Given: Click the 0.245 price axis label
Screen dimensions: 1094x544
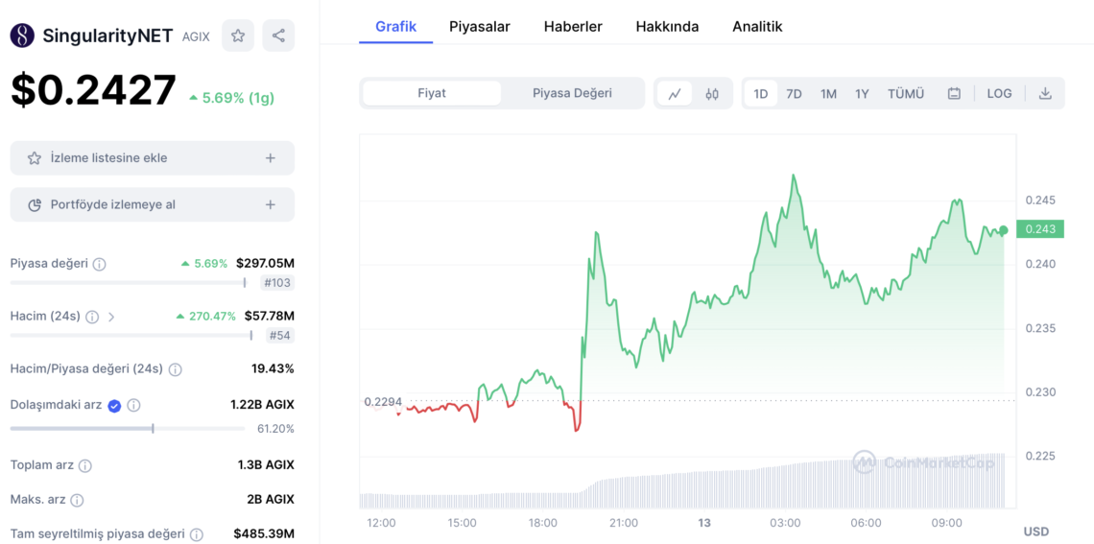Looking at the screenshot, I should coord(1040,201).
